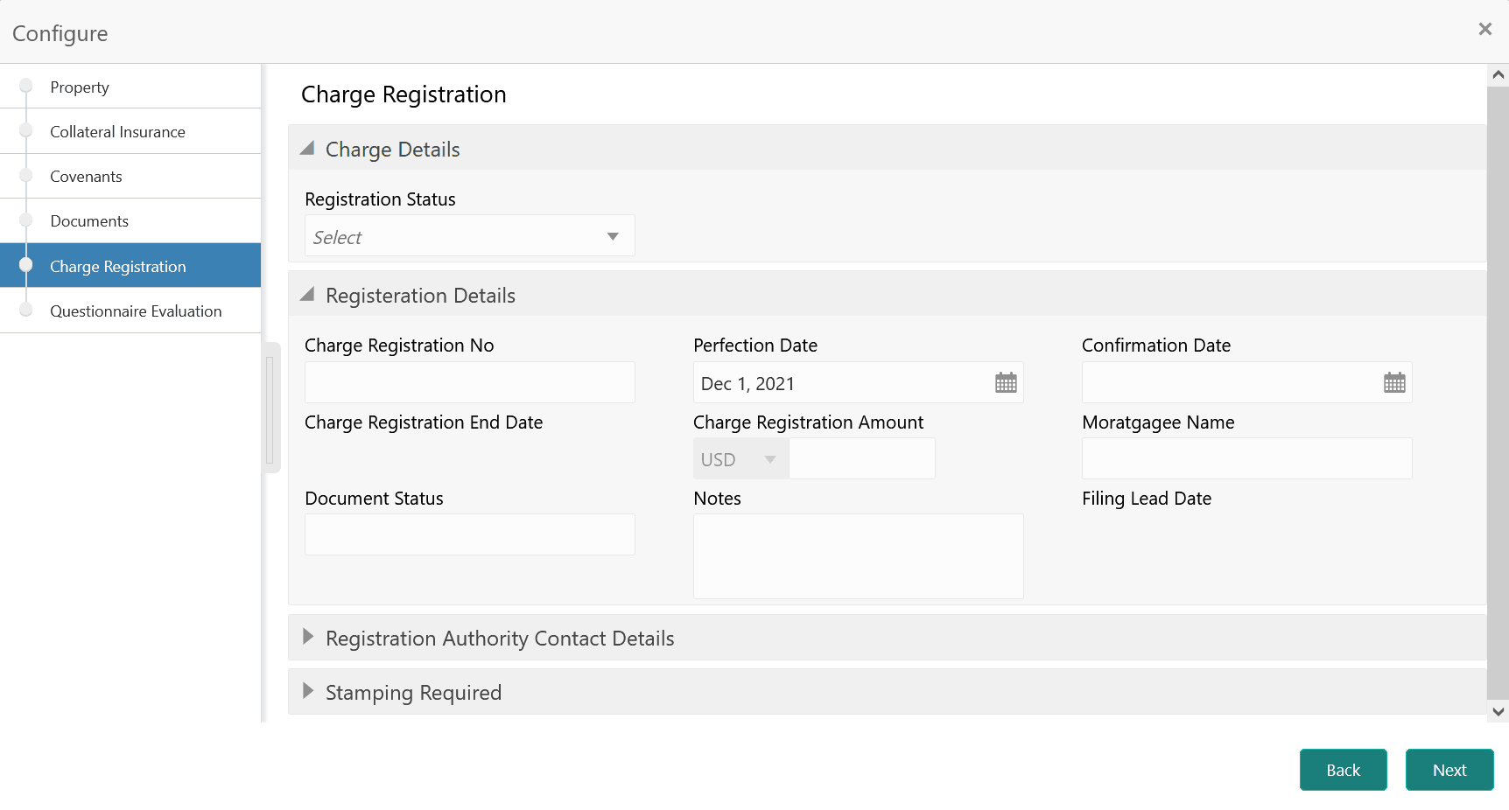
Task: Click the Charge Registration step indicator dot
Action: coord(26,265)
